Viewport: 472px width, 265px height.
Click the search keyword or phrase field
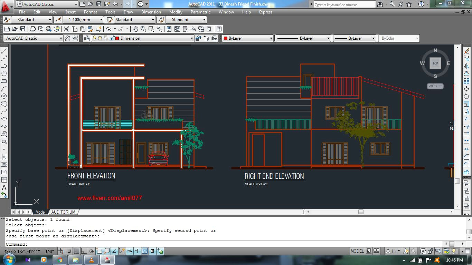pyautogui.click(x=344, y=4)
